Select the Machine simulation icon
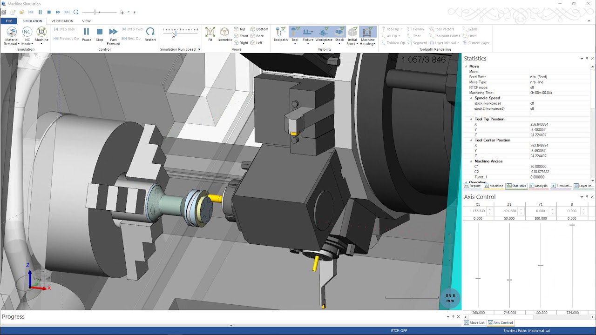 pos(41,34)
